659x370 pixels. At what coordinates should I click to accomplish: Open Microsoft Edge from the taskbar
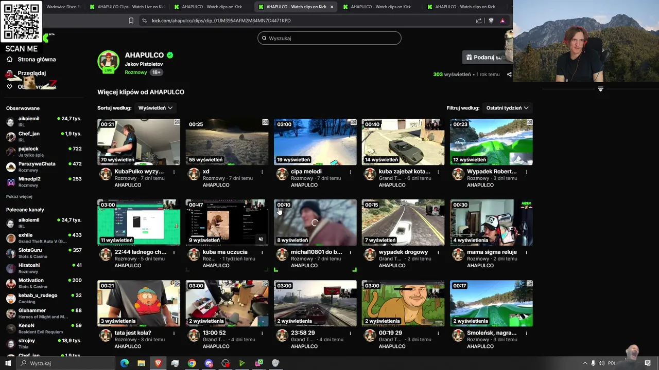click(x=125, y=363)
